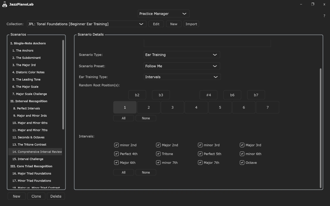Viewport: 330px width, 206px height.
Task: Delete the selected scenario
Action: [x=56, y=196]
